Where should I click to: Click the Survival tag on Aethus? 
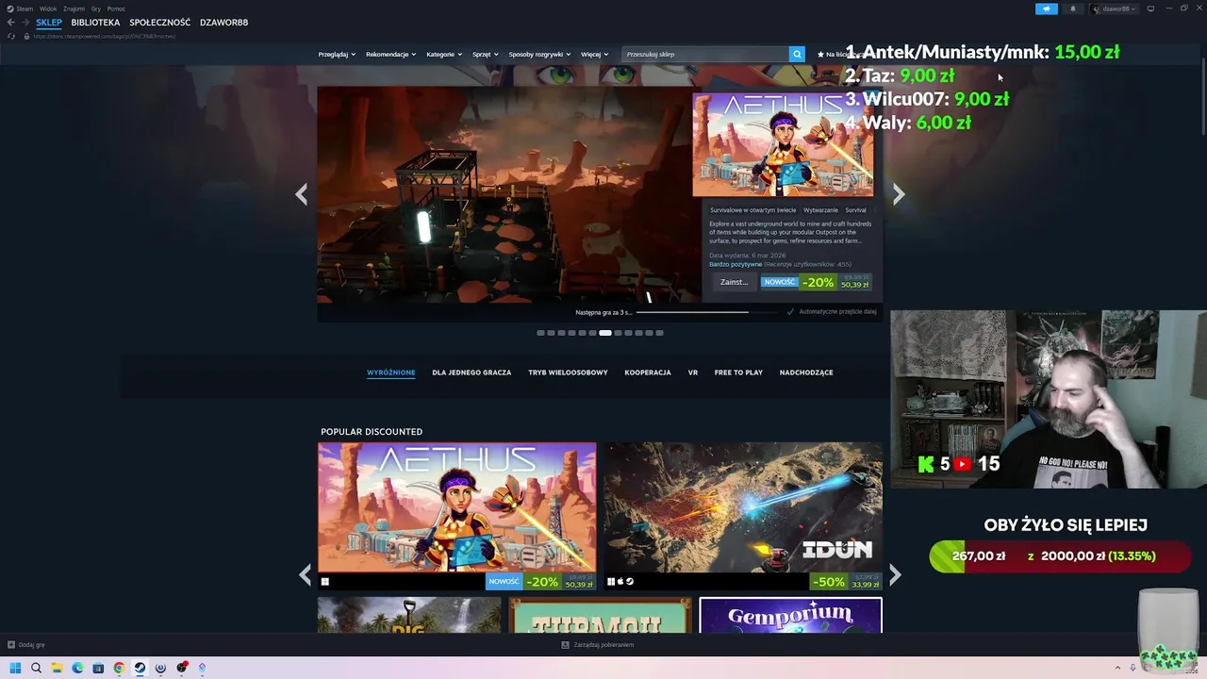tap(856, 210)
